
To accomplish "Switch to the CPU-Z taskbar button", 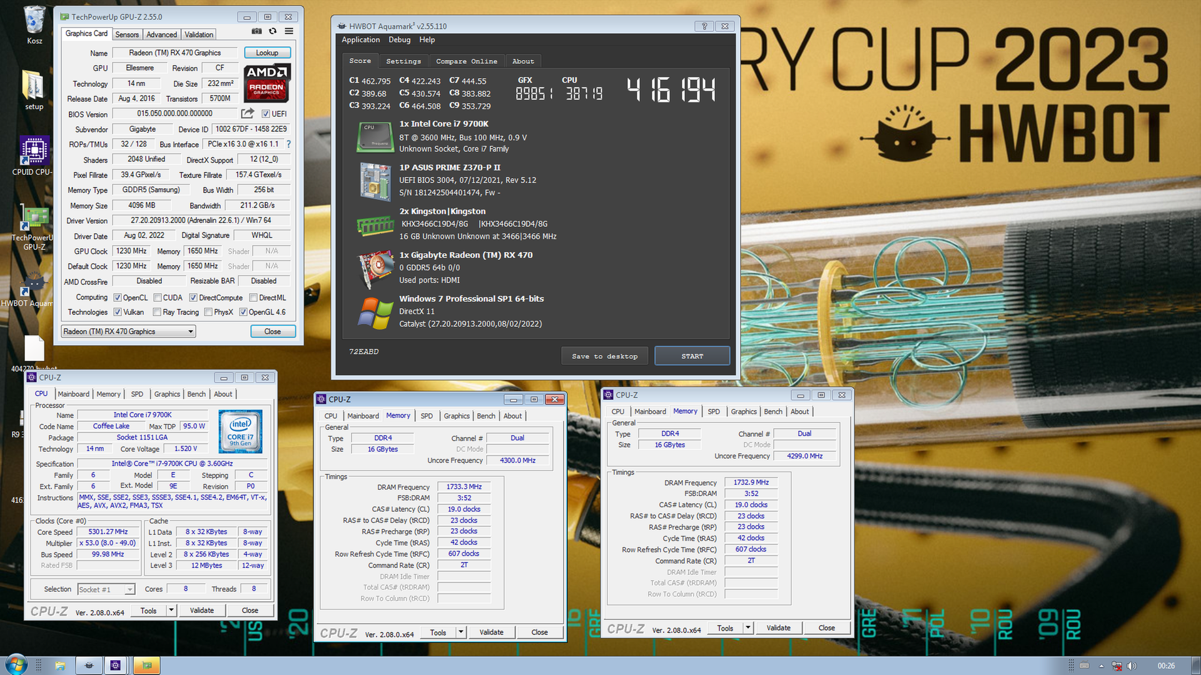I will 115,666.
